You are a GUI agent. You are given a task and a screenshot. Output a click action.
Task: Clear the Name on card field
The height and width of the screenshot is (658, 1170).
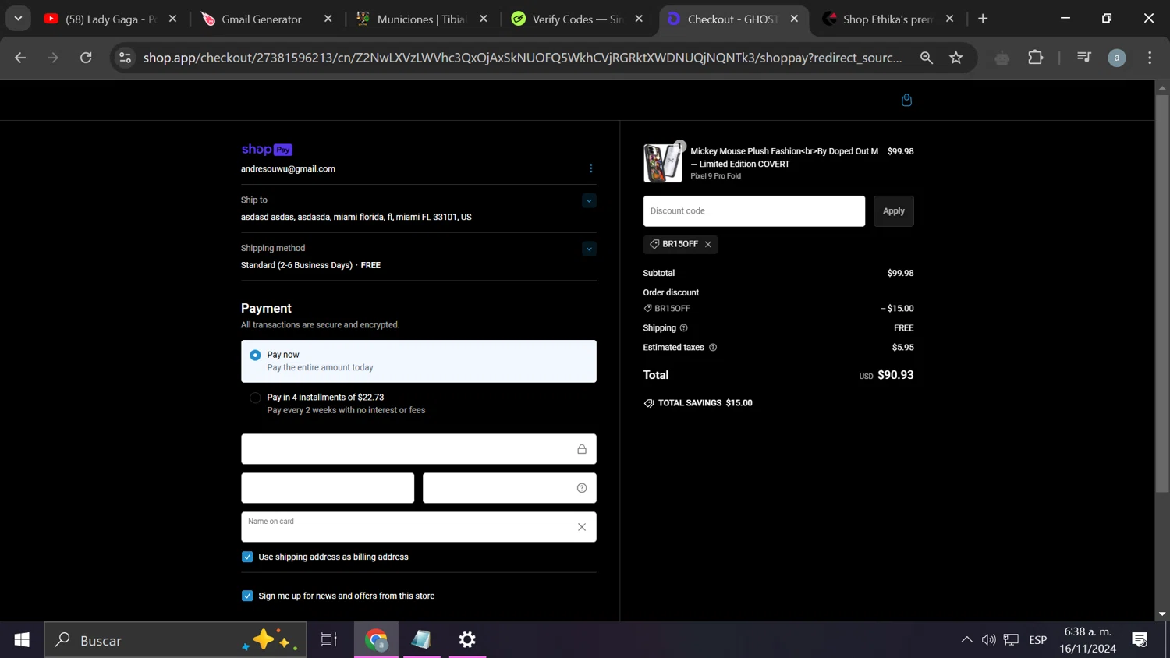pos(582,527)
